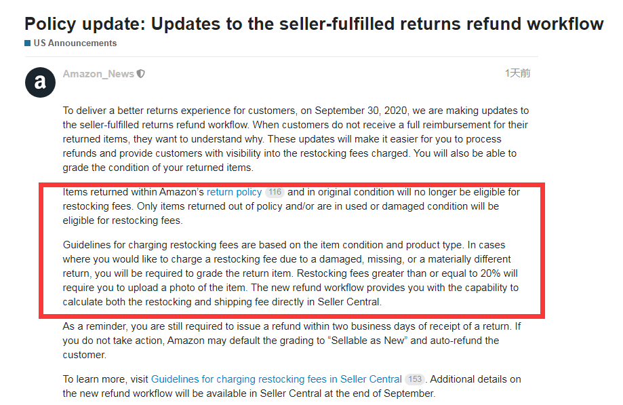Follow the "return policy" link

234,192
